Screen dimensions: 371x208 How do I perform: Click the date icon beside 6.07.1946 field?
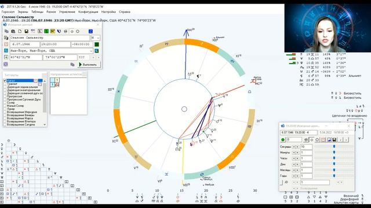(6, 44)
